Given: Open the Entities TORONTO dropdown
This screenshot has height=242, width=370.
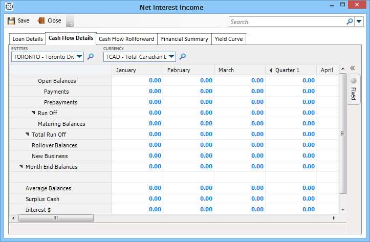Looking at the screenshot, I should (79, 57).
